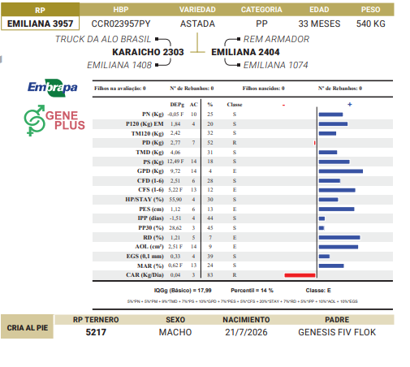Screen dimensions: 410x367
Task: Click the PESO value 540 KG
Action: pos(371,24)
